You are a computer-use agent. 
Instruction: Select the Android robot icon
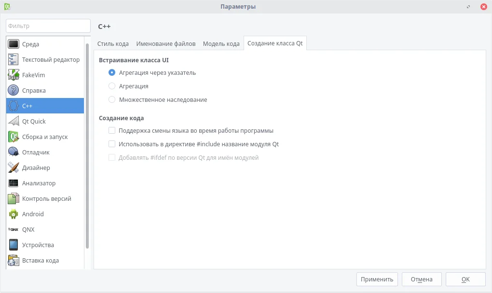(x=14, y=214)
